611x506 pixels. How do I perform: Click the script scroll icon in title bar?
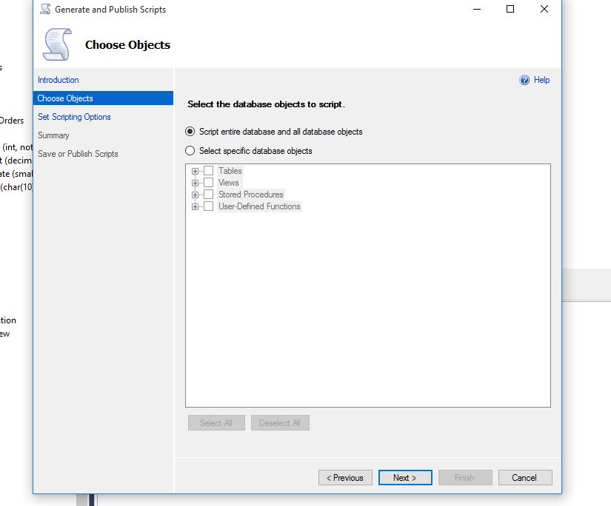coord(45,9)
